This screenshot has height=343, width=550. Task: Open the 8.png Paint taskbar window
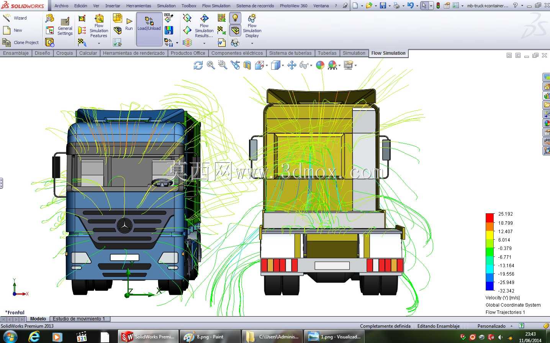coord(210,337)
